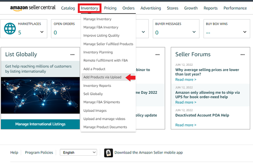
Task: Expand the chevron on the card partly hidden by the Inventory menu
Action: (143, 32)
